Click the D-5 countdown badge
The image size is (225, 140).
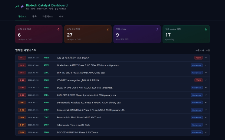coord(22,65)
